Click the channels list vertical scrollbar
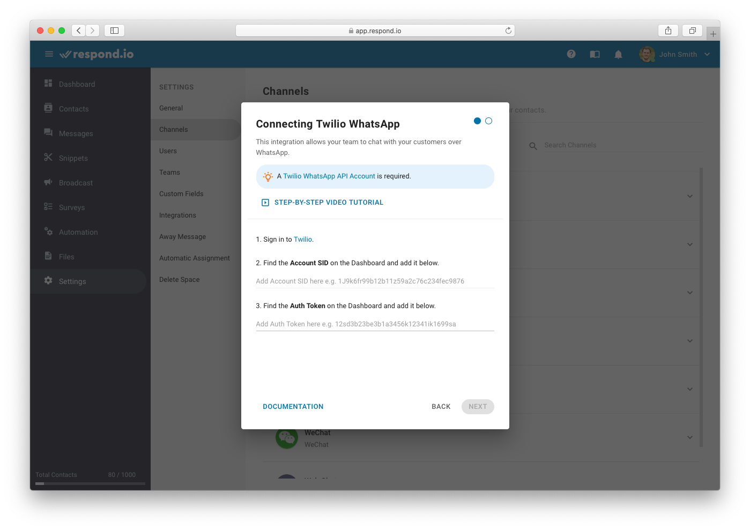Image resolution: width=750 pixels, height=530 pixels. click(x=701, y=307)
